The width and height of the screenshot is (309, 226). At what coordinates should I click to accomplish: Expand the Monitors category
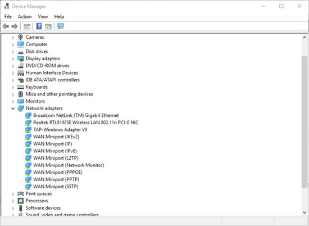13,101
